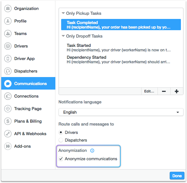Click the Tracking Page crosshair icon
Image resolution: width=187 pixels, height=183 pixels.
point(8,109)
